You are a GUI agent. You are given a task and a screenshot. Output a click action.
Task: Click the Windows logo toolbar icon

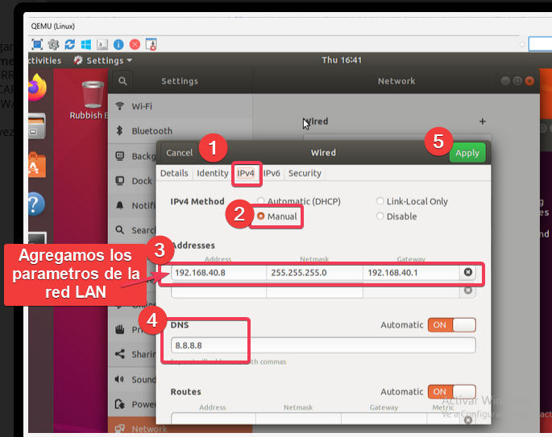tap(86, 44)
